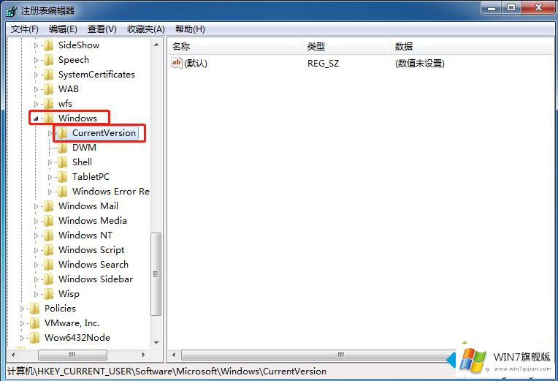Sort by the 类型 column header

coord(347,46)
